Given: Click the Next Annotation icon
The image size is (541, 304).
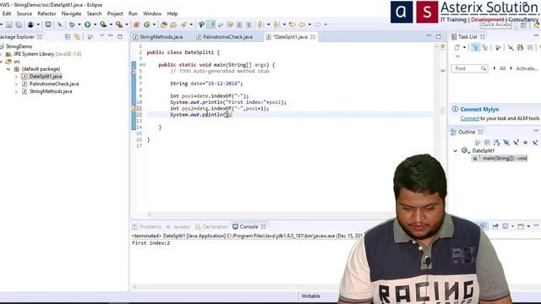Looking at the screenshot, I should [260, 24].
